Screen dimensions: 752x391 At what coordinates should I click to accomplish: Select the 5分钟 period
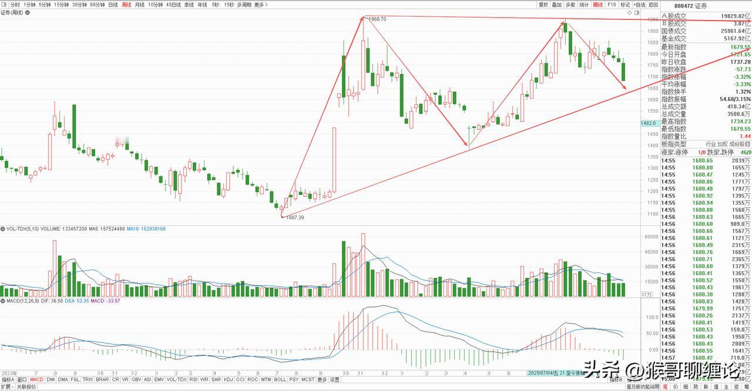click(45, 4)
